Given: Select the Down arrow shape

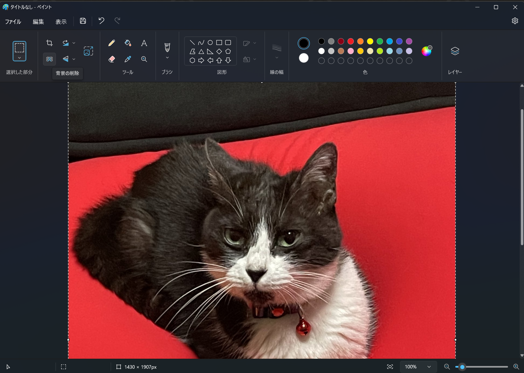Looking at the screenshot, I should coord(228,60).
